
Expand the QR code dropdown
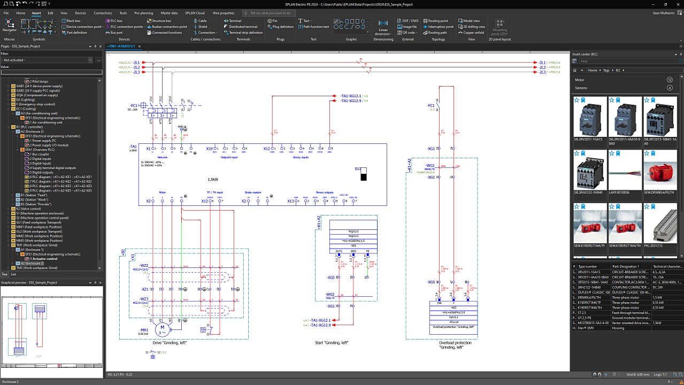coord(418,33)
